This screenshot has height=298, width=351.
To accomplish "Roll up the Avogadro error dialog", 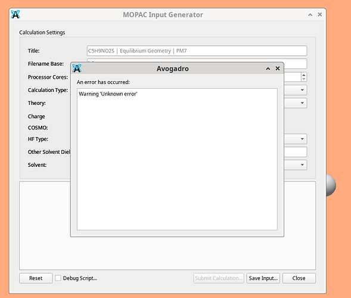I will pyautogui.click(x=268, y=69).
